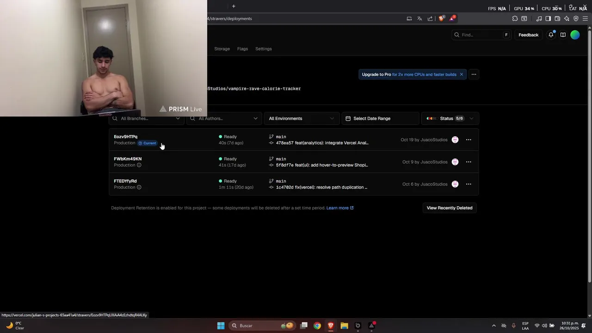This screenshot has width=592, height=333.
Task: Open File Explorer from the taskbar
Action: click(344, 326)
